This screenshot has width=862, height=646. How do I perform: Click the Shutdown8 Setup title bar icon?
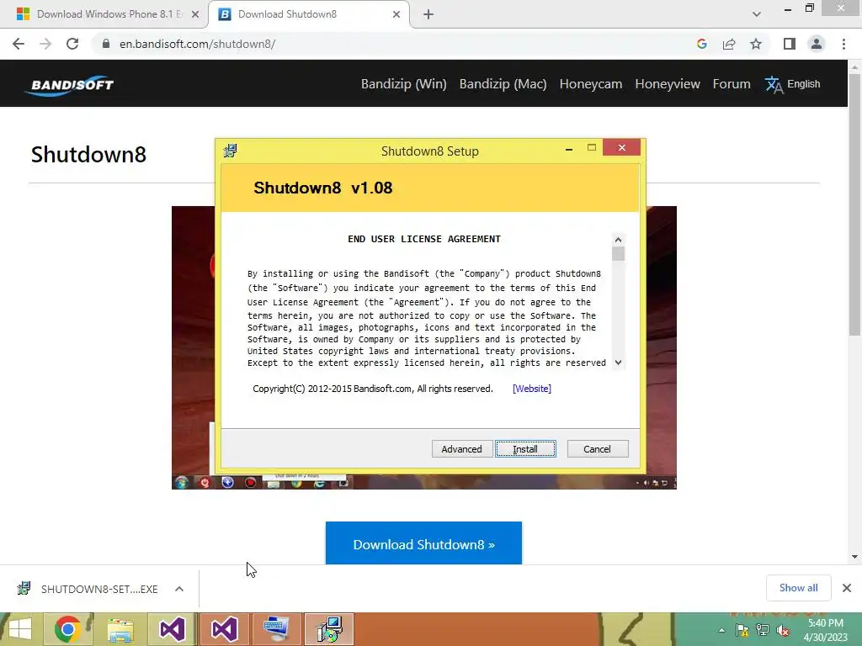pyautogui.click(x=231, y=151)
